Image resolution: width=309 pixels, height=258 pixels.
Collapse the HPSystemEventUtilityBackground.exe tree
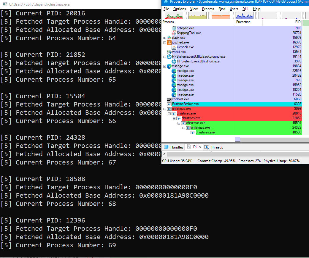[x=164, y=57]
